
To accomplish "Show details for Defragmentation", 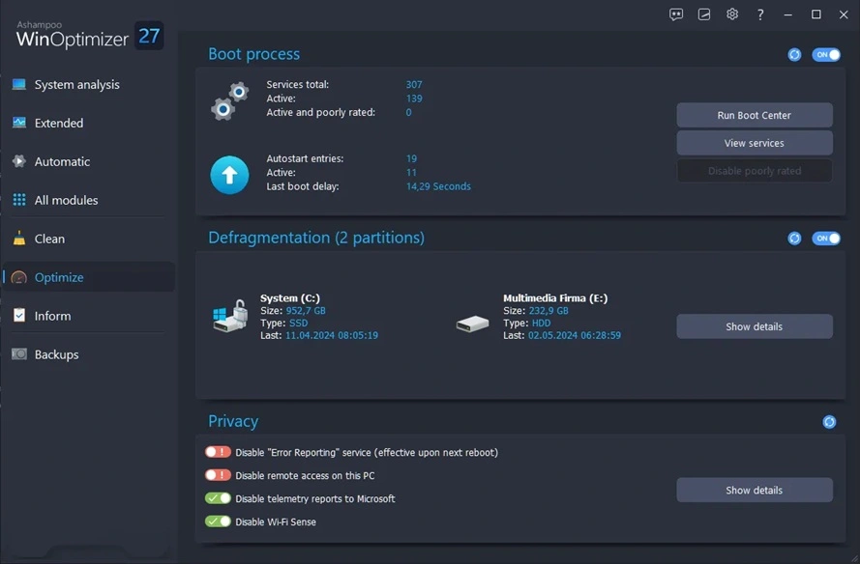I will (x=755, y=326).
